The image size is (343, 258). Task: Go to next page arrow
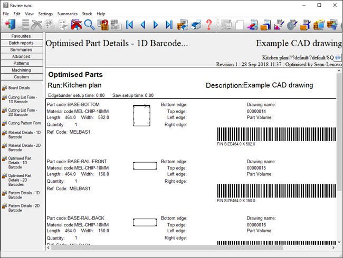(156, 25)
